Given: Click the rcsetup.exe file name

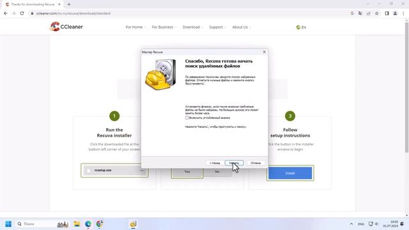Looking at the screenshot, I should click(x=103, y=171).
